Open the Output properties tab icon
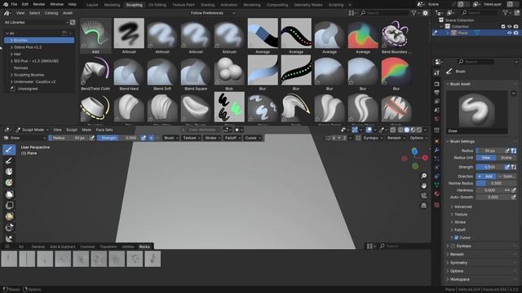Viewport: 522px width, 293px height. point(437,93)
